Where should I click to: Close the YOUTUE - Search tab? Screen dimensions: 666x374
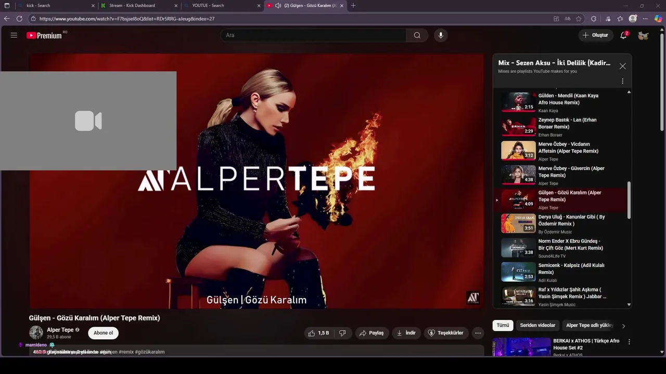(x=259, y=6)
